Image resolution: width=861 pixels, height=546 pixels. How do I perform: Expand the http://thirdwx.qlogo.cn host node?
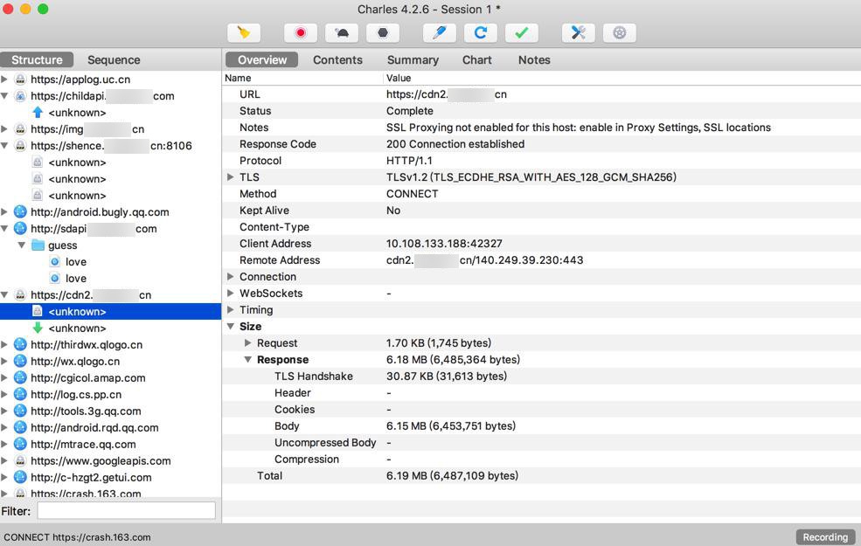click(5, 345)
